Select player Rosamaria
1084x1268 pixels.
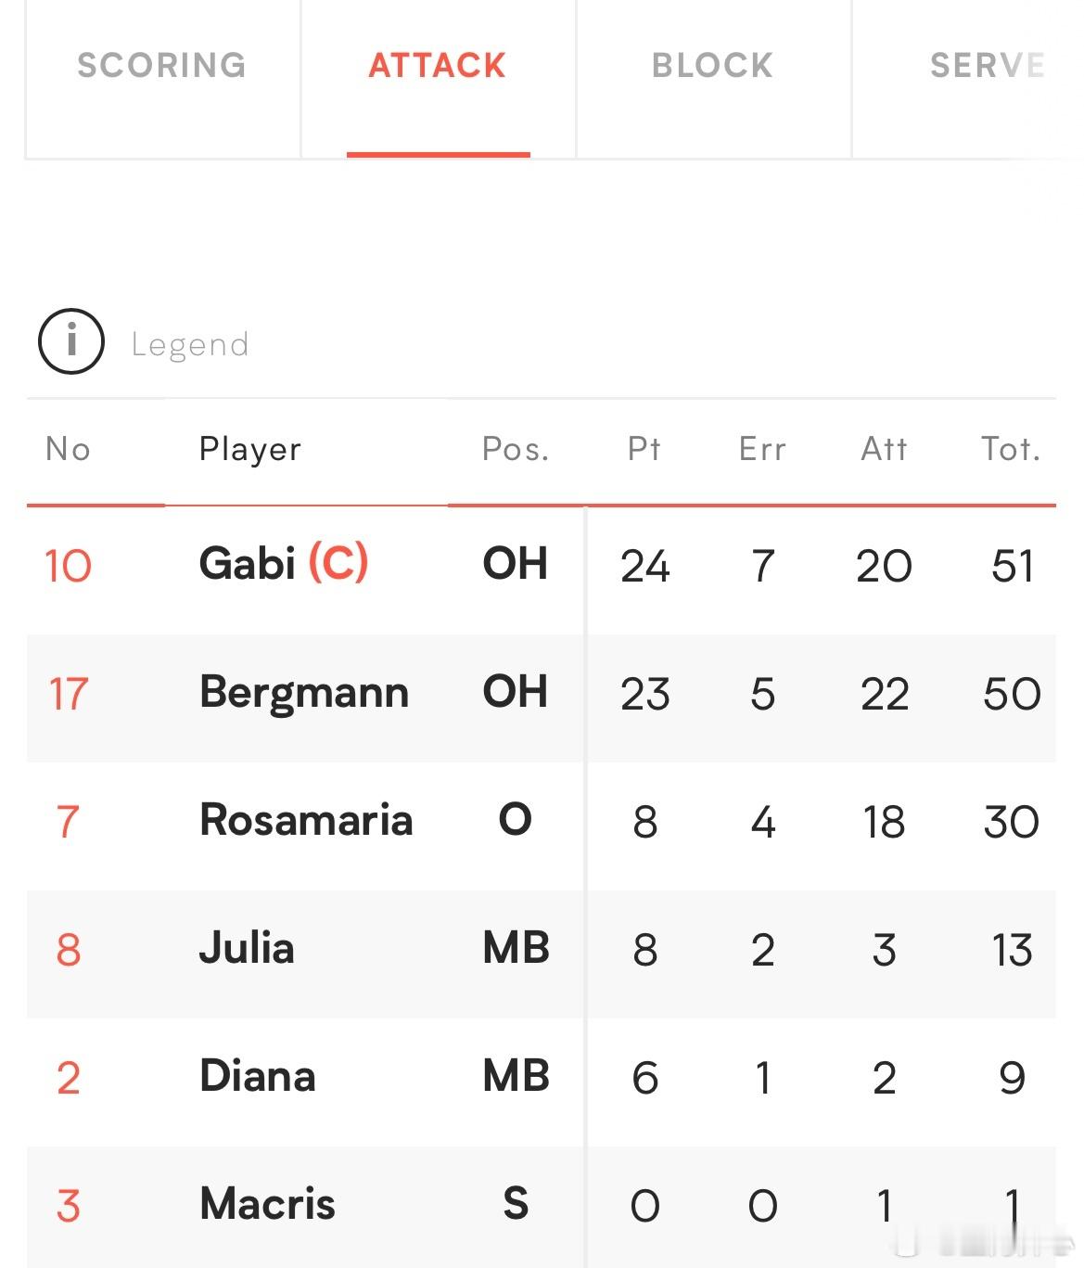[306, 820]
